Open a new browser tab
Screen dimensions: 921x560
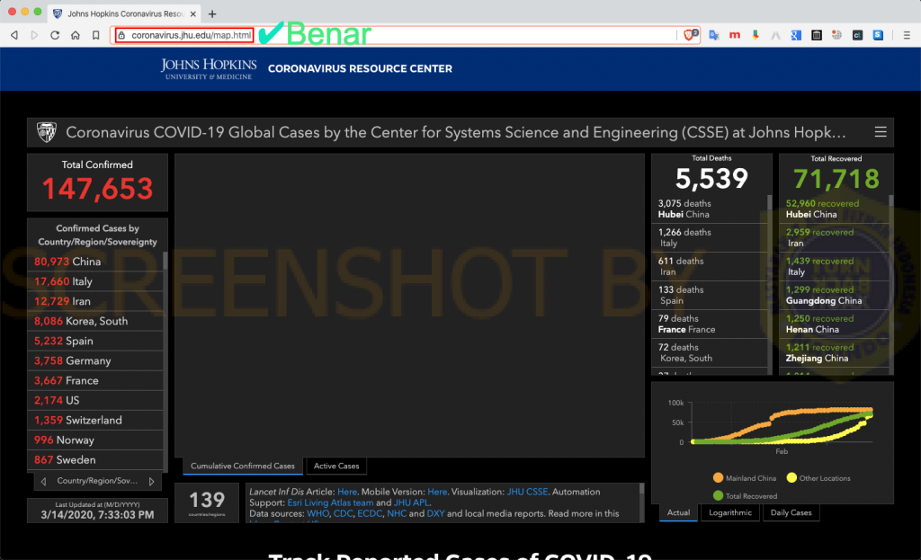tap(212, 13)
